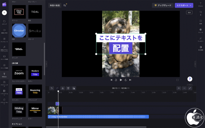Forward five seconds

(126, 80)
